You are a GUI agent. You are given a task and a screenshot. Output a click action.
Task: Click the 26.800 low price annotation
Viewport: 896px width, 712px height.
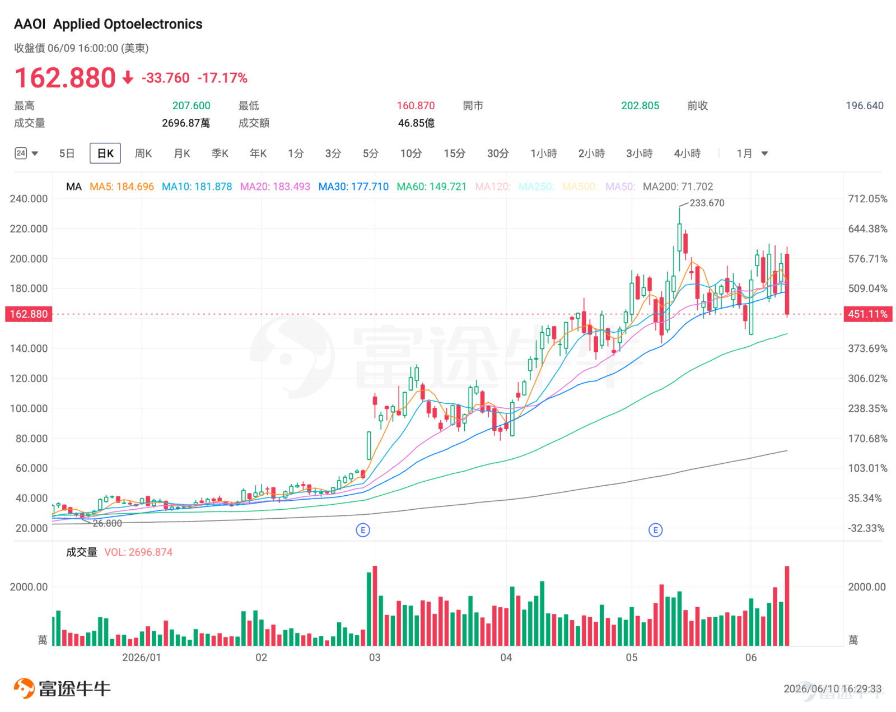coord(107,523)
